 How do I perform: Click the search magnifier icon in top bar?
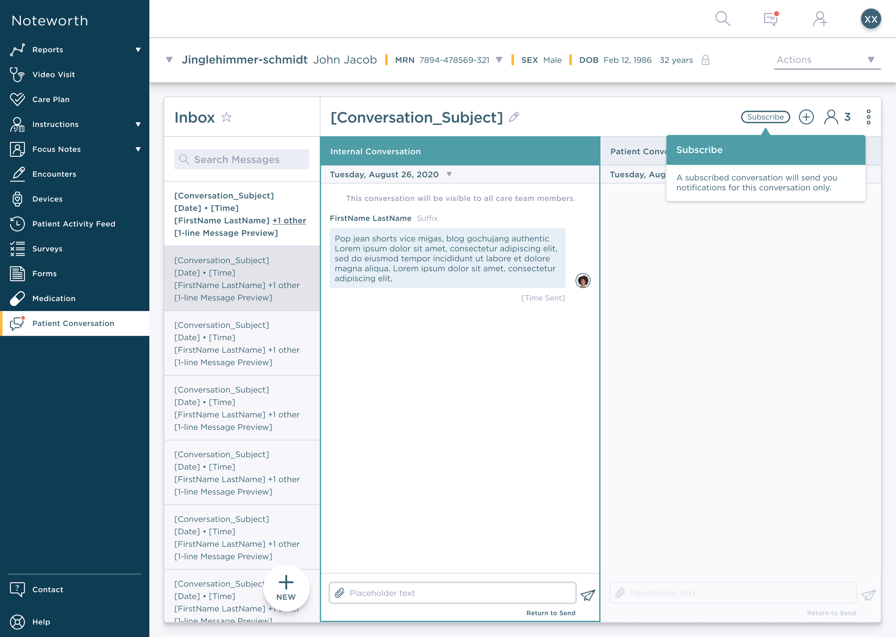click(722, 18)
